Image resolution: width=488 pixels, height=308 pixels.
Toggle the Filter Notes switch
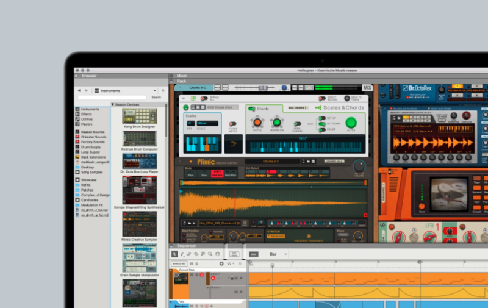click(234, 122)
